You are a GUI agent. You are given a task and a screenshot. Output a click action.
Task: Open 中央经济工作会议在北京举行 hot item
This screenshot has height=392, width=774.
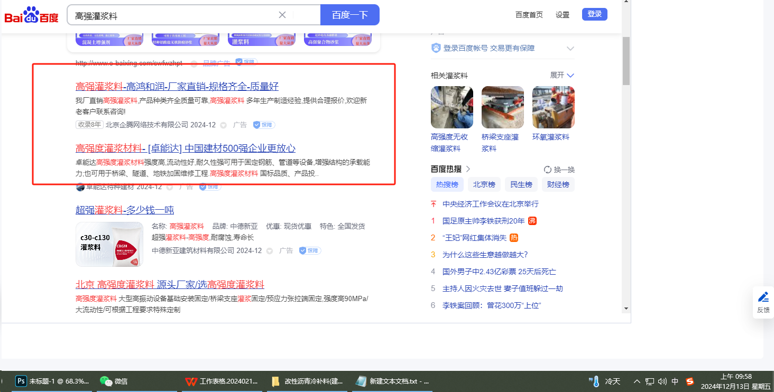pyautogui.click(x=491, y=204)
